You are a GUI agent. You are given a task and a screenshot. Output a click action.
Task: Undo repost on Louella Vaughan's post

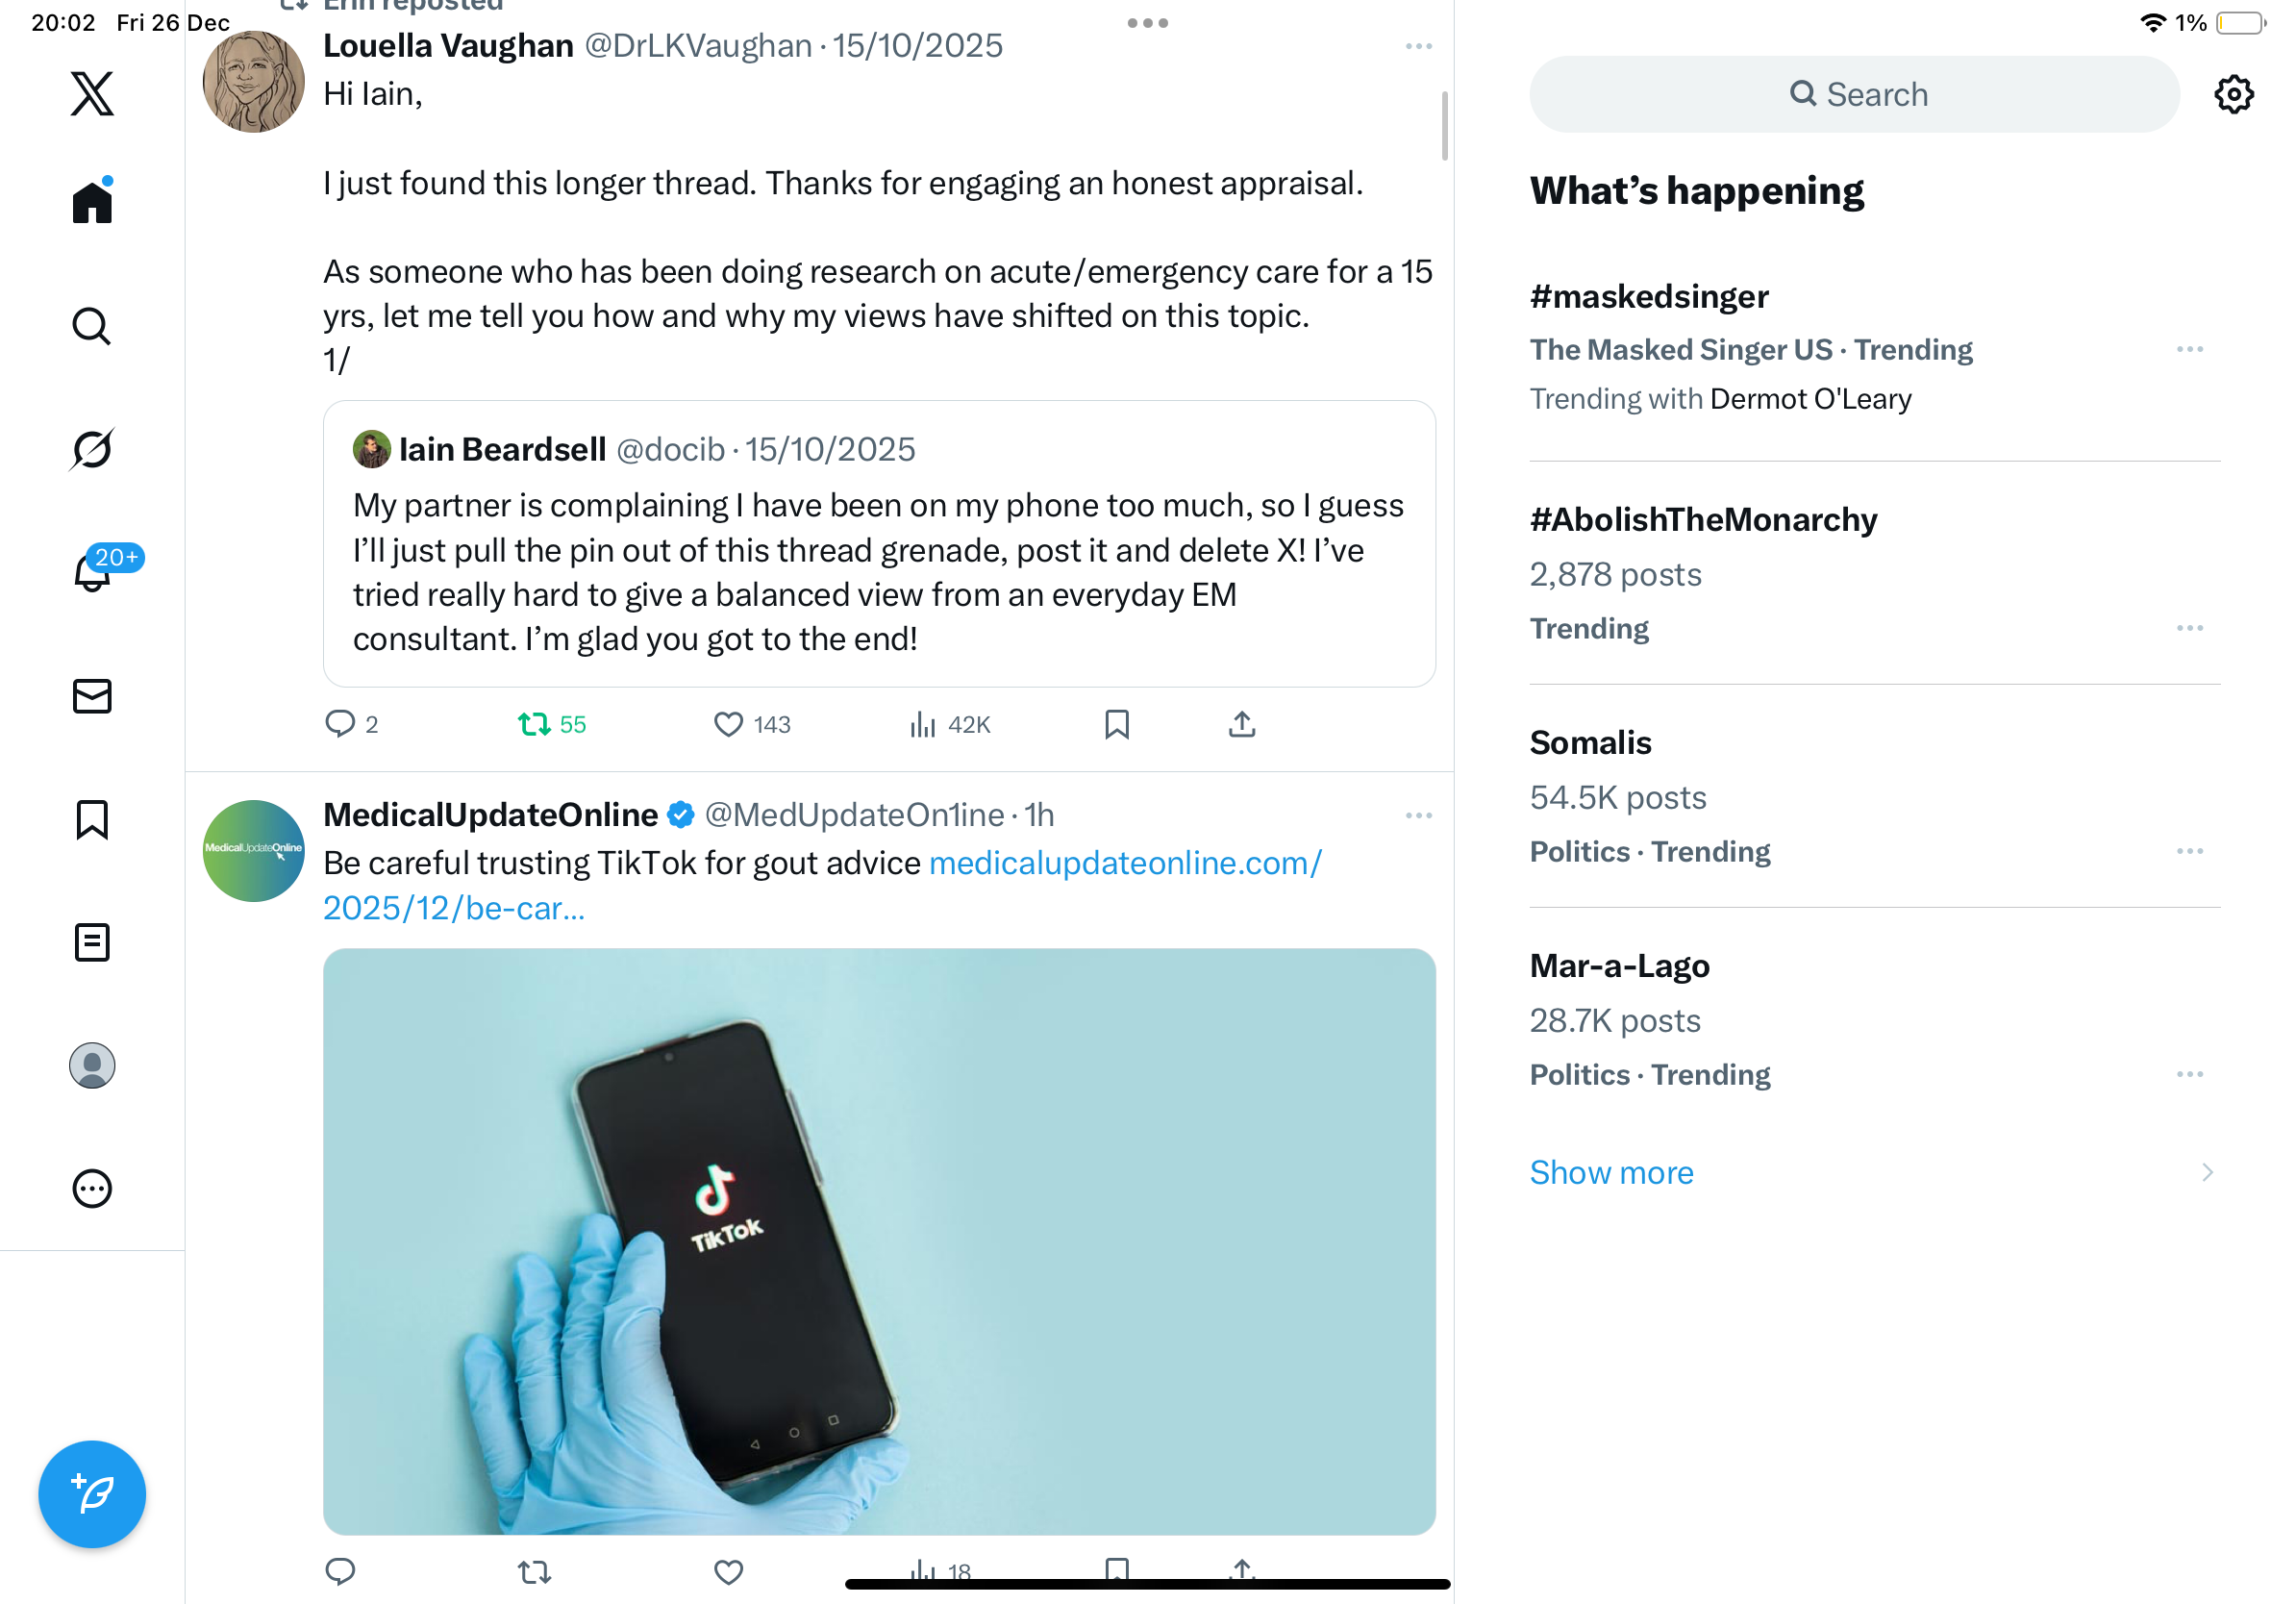[535, 724]
